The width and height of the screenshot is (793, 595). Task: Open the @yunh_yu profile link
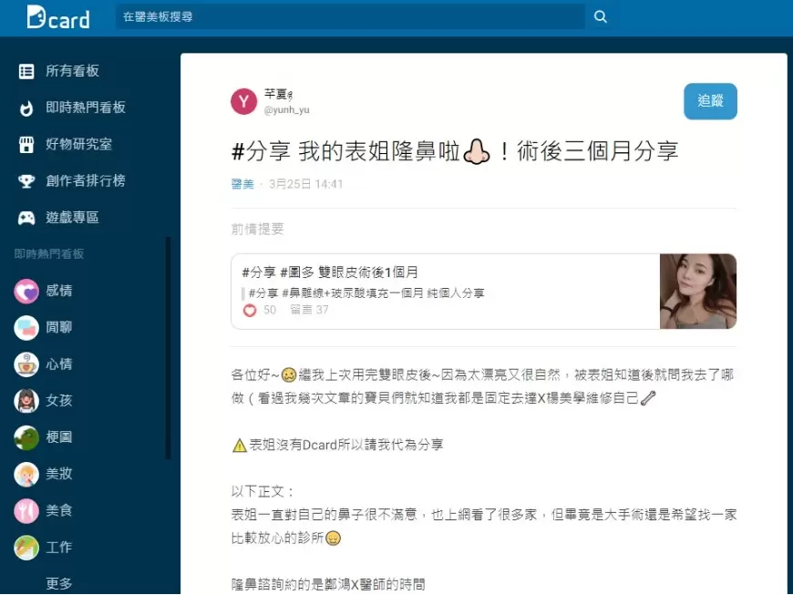(x=287, y=109)
